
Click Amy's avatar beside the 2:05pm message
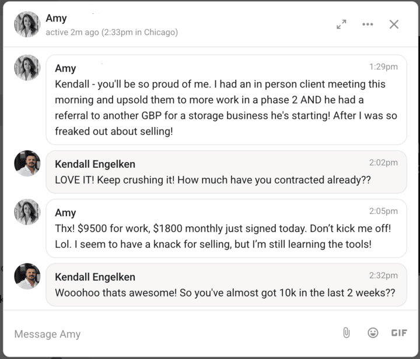point(27,212)
